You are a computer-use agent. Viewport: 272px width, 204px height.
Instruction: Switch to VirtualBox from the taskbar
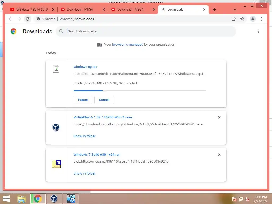pyautogui.click(x=54, y=199)
